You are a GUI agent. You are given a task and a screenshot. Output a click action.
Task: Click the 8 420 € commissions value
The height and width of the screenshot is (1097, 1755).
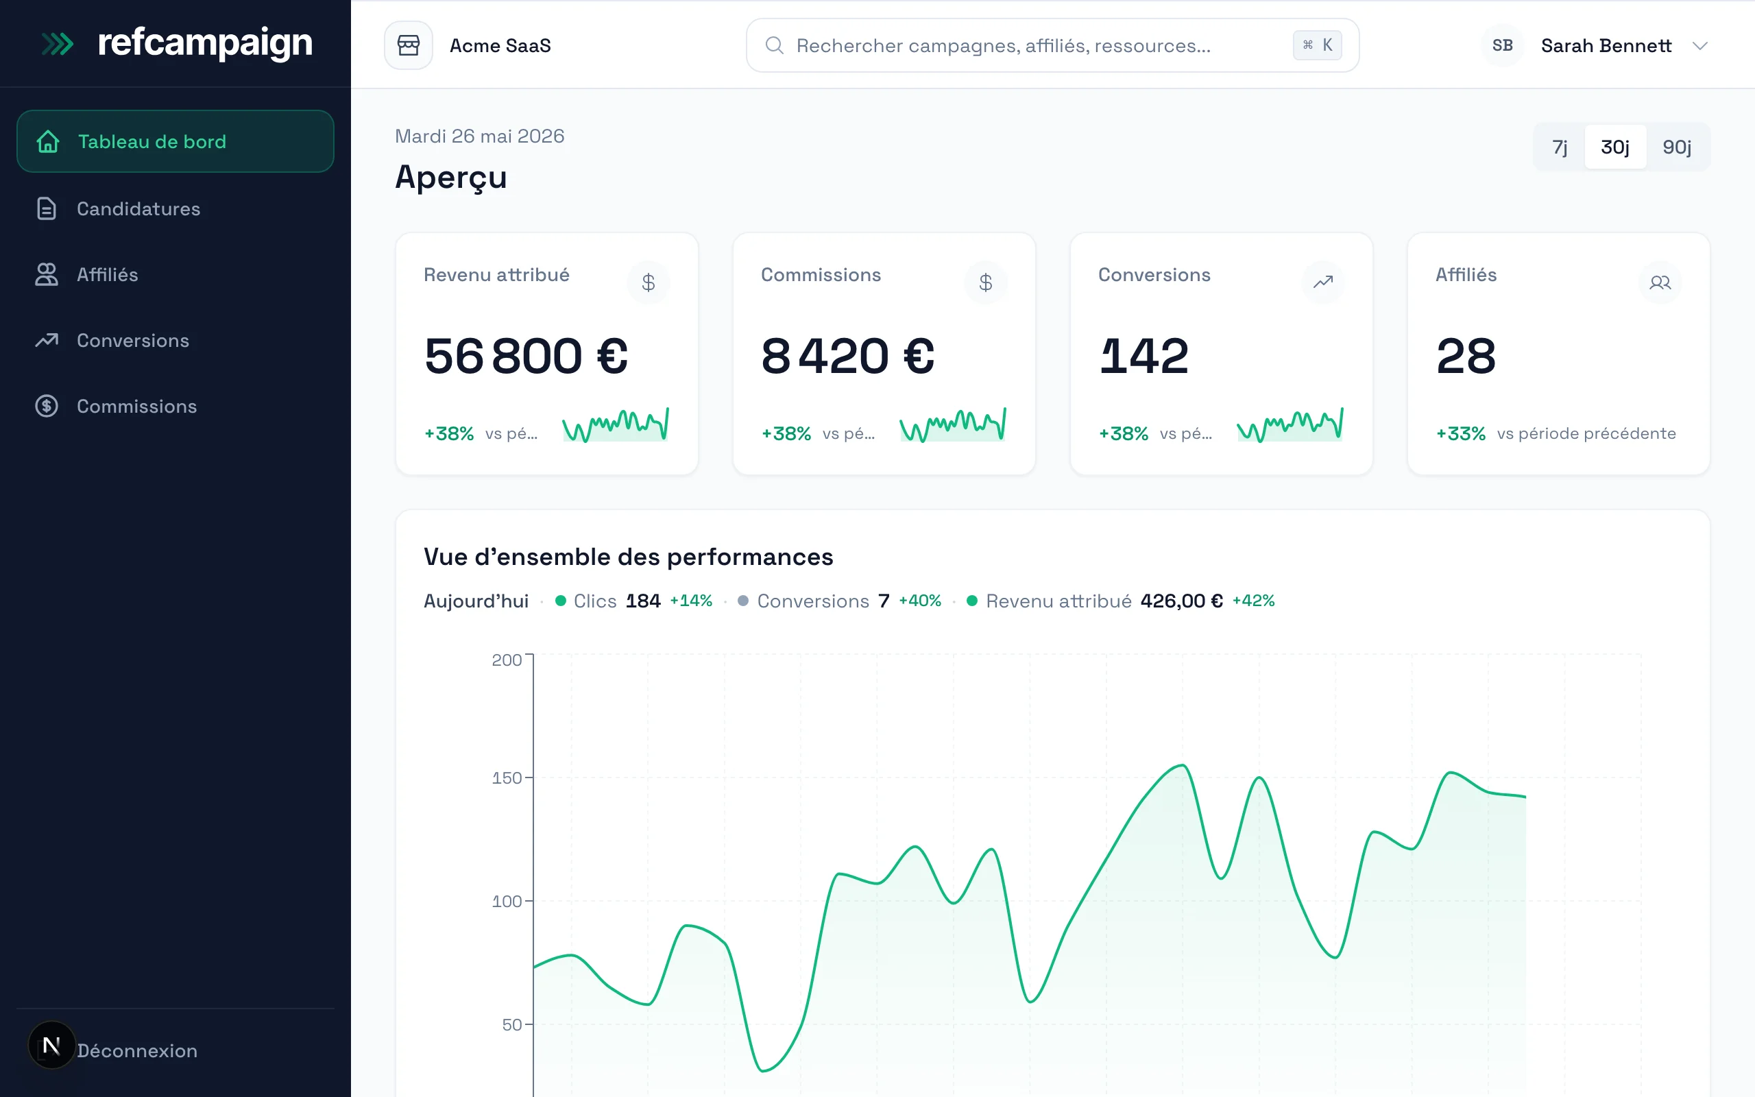[848, 356]
